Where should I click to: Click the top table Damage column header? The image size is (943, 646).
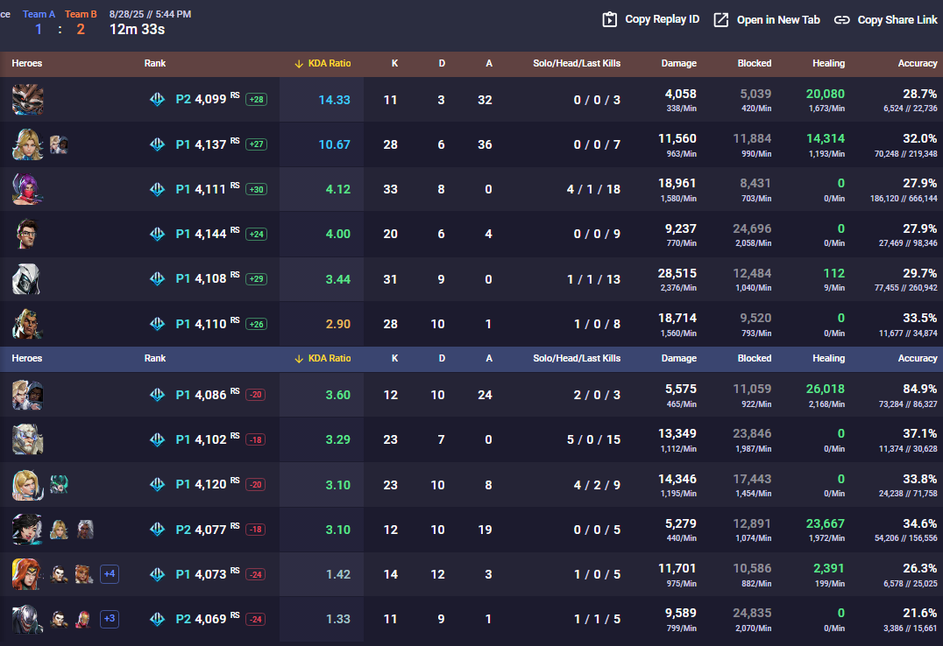point(678,63)
